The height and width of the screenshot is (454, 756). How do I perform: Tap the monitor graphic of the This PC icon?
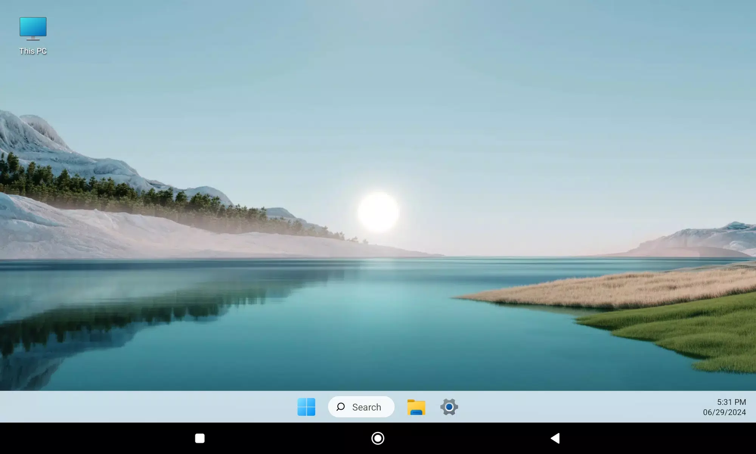(33, 26)
